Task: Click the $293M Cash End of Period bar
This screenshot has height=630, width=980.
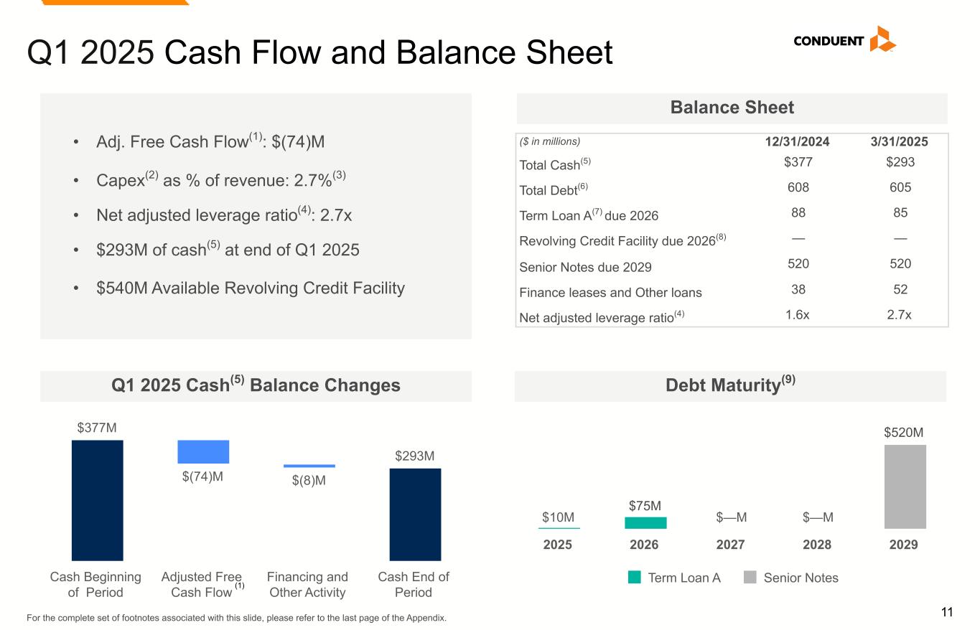Action: [x=415, y=514]
